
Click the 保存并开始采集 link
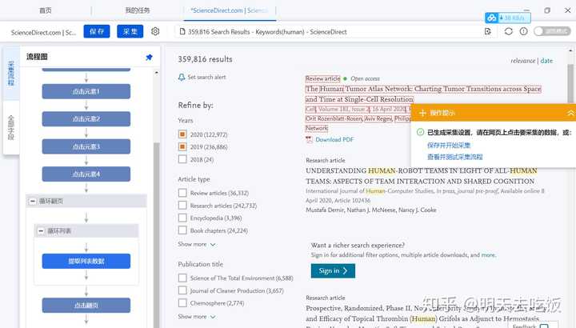click(449, 145)
